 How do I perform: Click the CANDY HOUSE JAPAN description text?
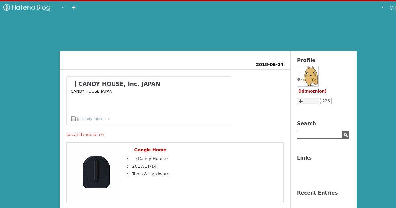tap(91, 91)
